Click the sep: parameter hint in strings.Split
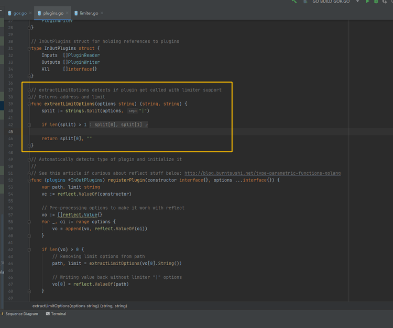 132,111
